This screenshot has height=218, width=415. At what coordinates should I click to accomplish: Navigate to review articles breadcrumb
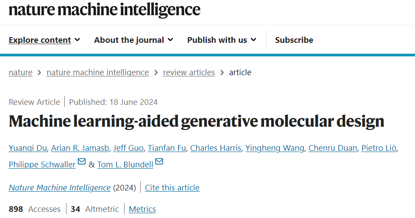pyautogui.click(x=189, y=73)
